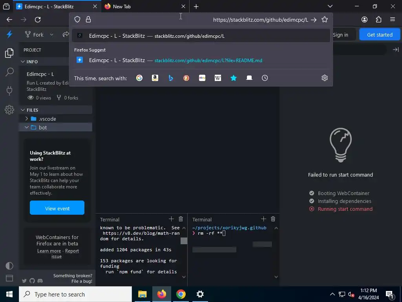This screenshot has height=302, width=402.
Task: Open the StackBlitz GitHub icon
Action: 32,281
